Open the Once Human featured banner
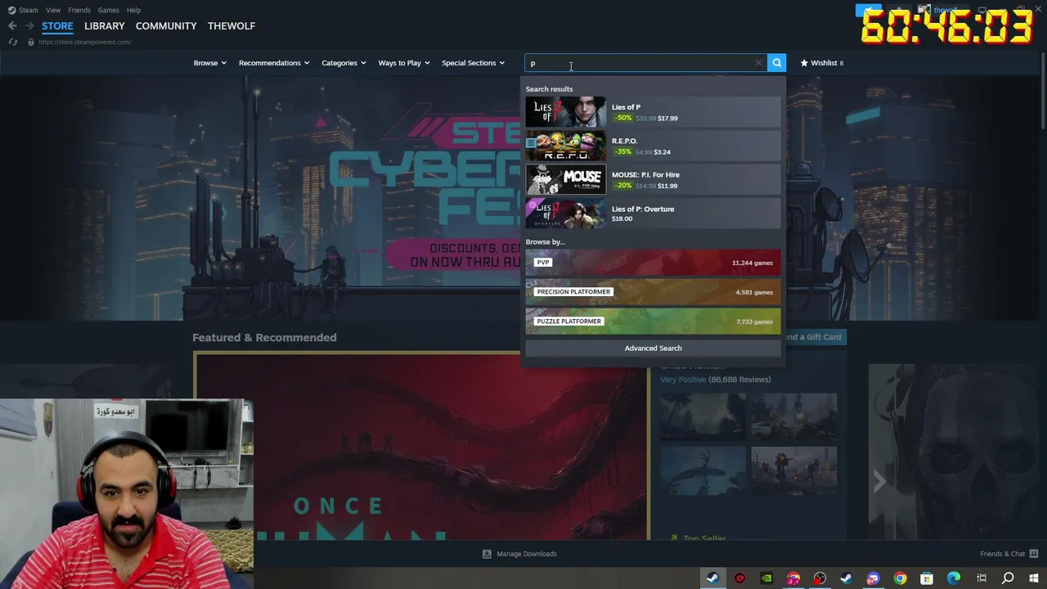The width and height of the screenshot is (1047, 589). tap(421, 447)
